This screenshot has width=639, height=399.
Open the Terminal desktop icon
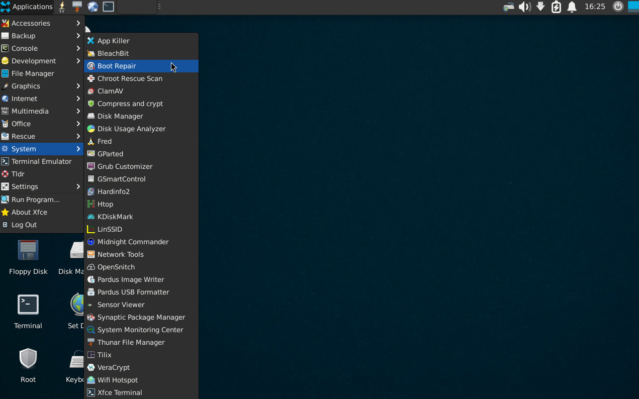point(28,305)
